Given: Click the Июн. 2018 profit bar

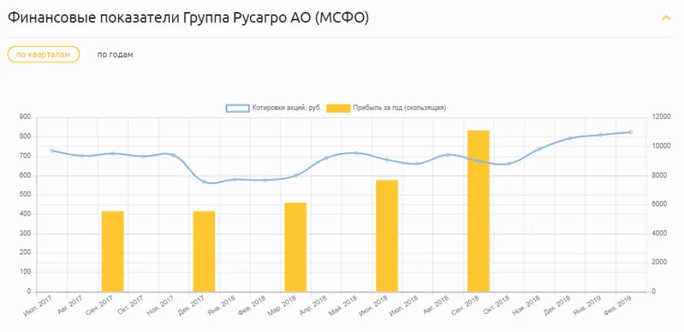Looking at the screenshot, I should (x=387, y=236).
